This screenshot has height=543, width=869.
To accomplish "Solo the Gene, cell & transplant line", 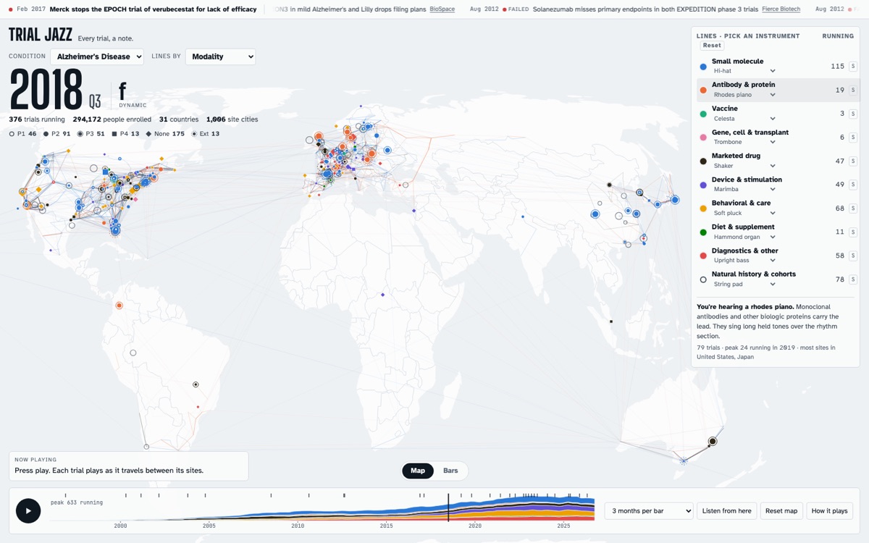I will pos(853,138).
